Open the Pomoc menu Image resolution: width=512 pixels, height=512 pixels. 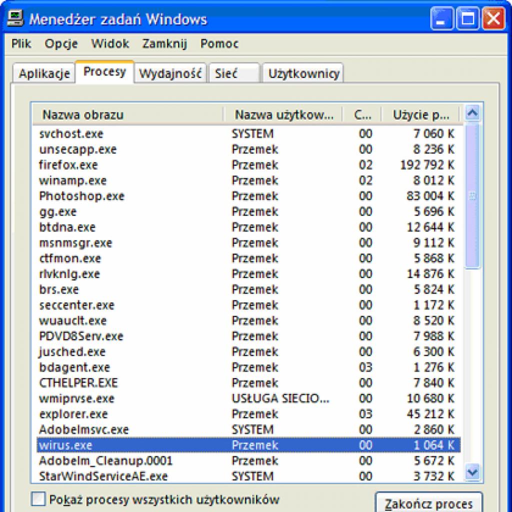tap(219, 43)
